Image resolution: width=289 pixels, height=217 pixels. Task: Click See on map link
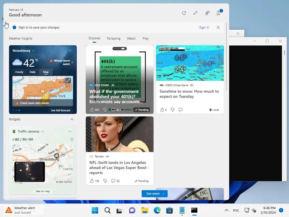[43, 191]
